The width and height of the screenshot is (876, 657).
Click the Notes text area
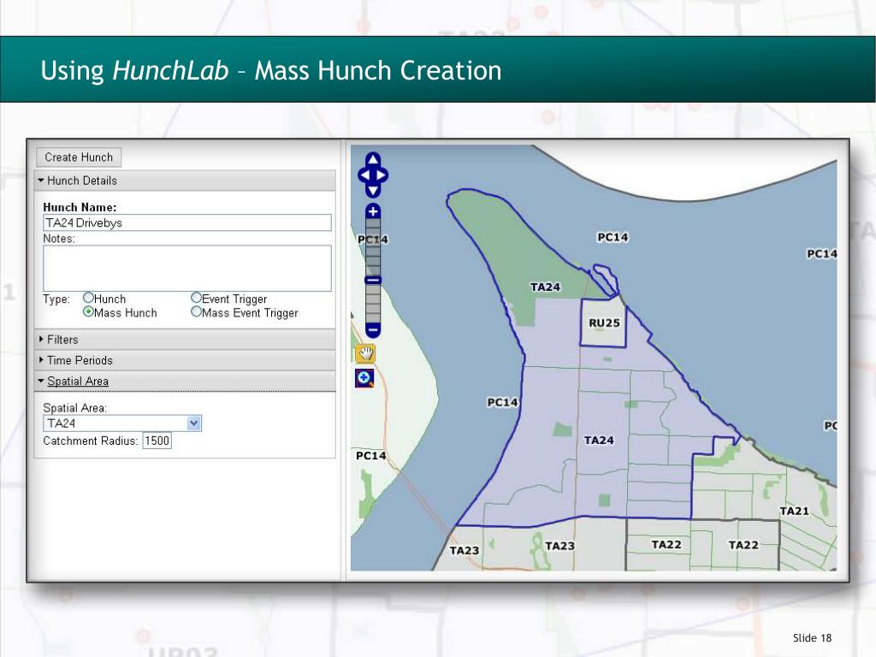pyautogui.click(x=187, y=268)
